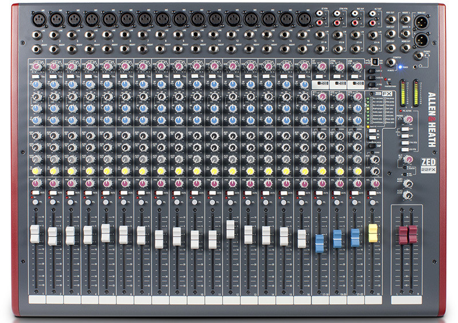Image resolution: width=458 pixels, height=323 pixels.
Task: Click the AUX1 OUT jack socket
Action: pyautogui.click(x=391, y=19)
